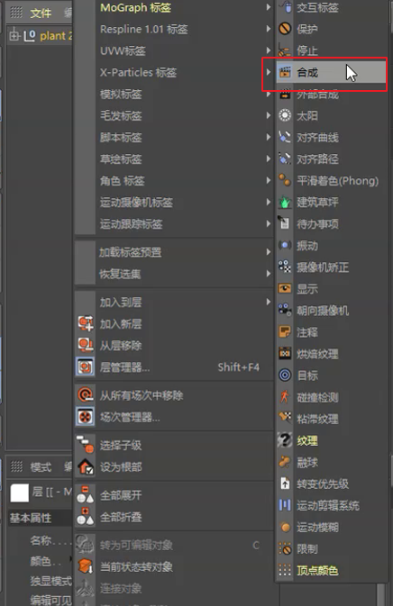This screenshot has height=606, width=393.
Task: Expand the 加入到层 submenu arrow
Action: (269, 302)
